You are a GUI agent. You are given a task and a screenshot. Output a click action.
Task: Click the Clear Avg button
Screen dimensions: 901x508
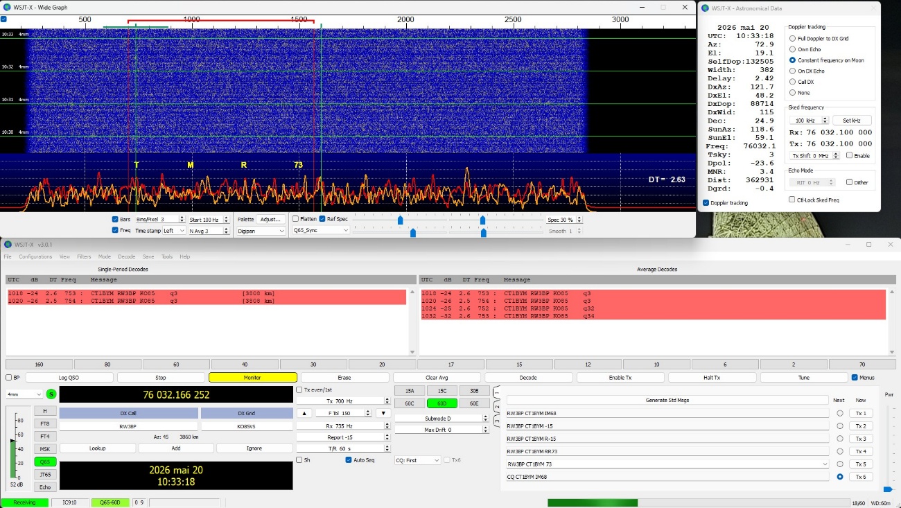[x=437, y=378]
